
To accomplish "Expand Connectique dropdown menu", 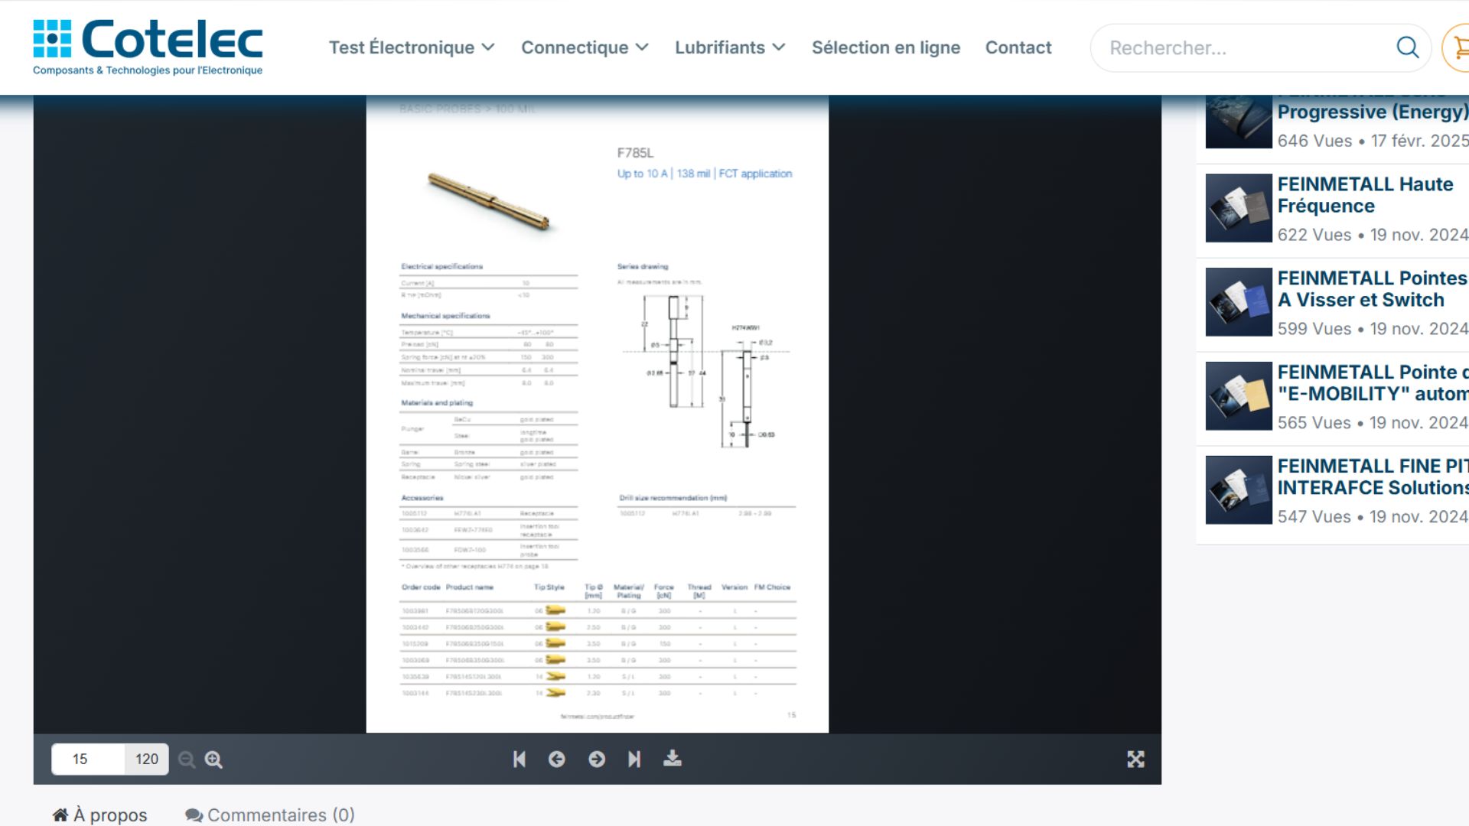I will coord(585,47).
